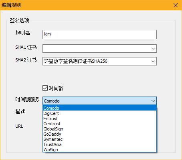This screenshot has width=182, height=160.
Task: Close the 编辑规则 dialog
Action: (x=176, y=5)
